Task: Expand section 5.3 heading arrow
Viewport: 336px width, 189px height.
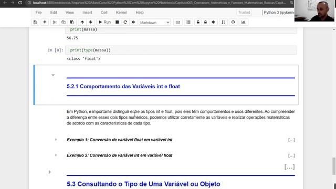Action: (50, 172)
